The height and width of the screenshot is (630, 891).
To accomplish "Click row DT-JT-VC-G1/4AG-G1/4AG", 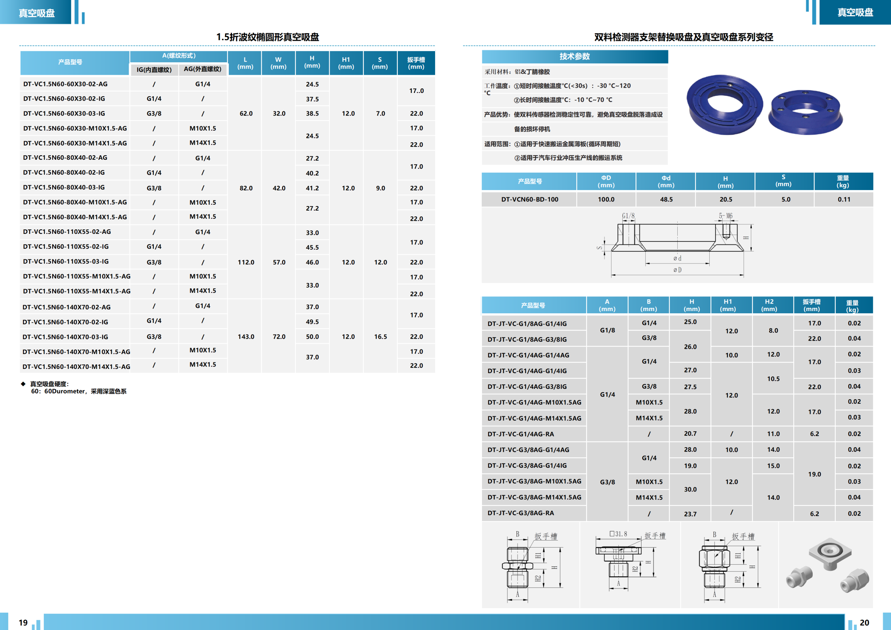I will [x=677, y=355].
